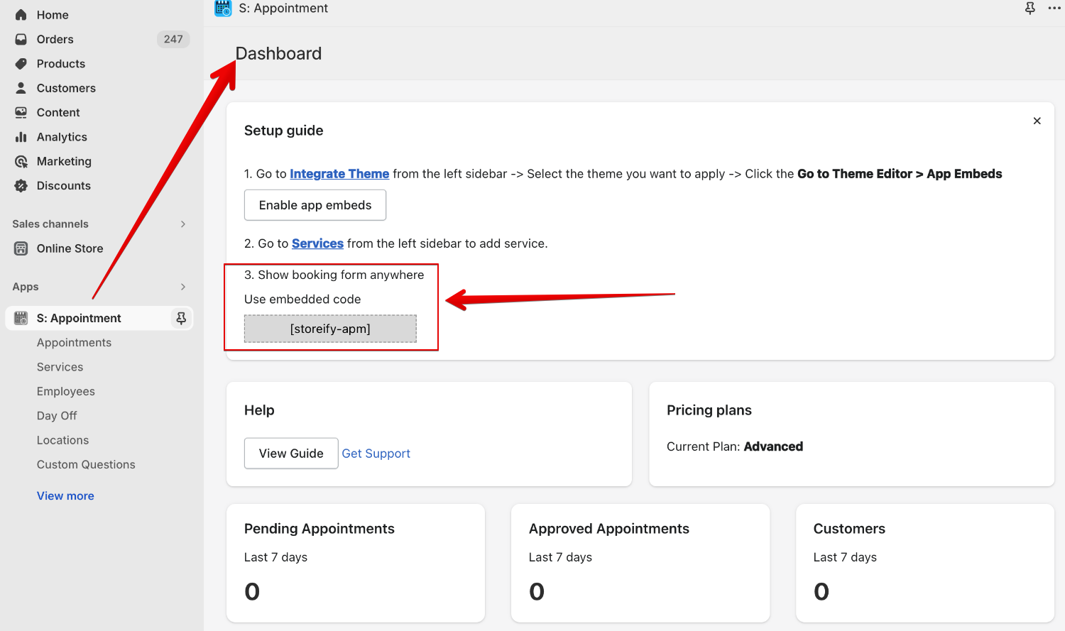Expand the Sales channels section
This screenshot has height=631, width=1065.
tap(182, 224)
